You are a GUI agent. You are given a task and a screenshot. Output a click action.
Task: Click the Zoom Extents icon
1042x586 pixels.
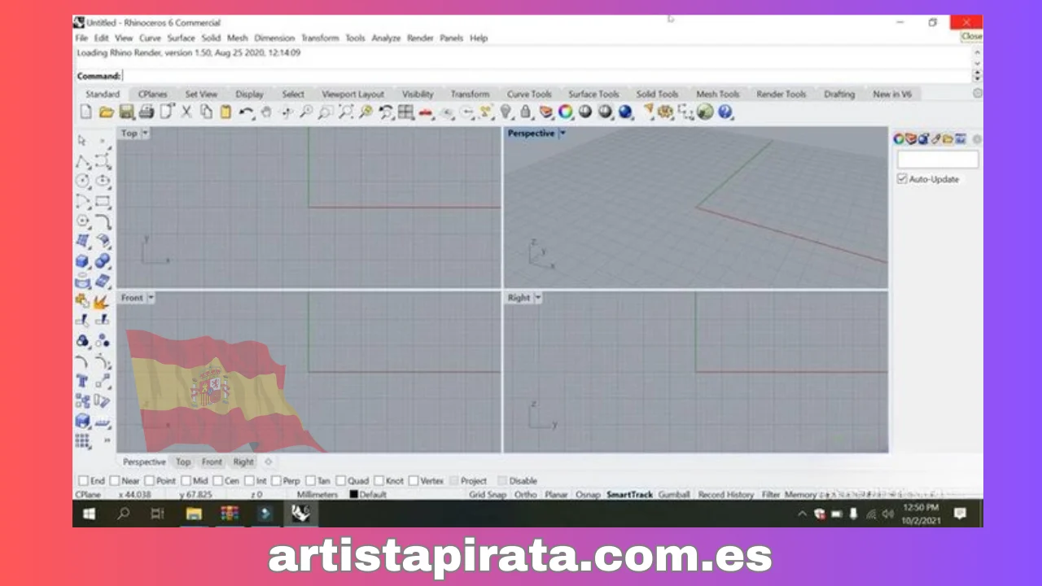point(346,112)
